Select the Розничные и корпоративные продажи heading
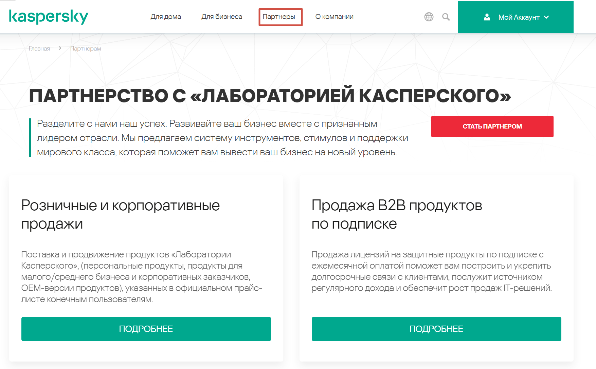 click(121, 214)
